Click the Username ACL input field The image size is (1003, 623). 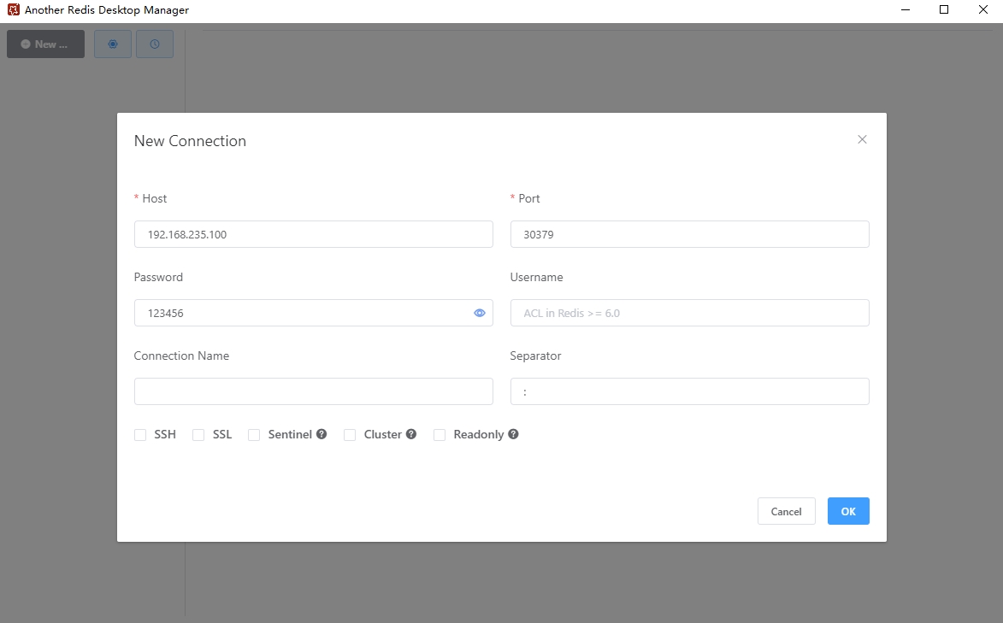[x=689, y=313]
